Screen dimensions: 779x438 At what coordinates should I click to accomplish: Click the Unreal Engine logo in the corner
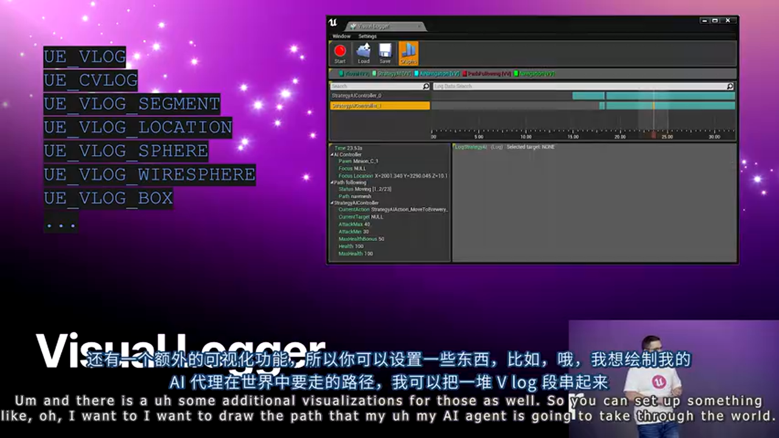[333, 22]
